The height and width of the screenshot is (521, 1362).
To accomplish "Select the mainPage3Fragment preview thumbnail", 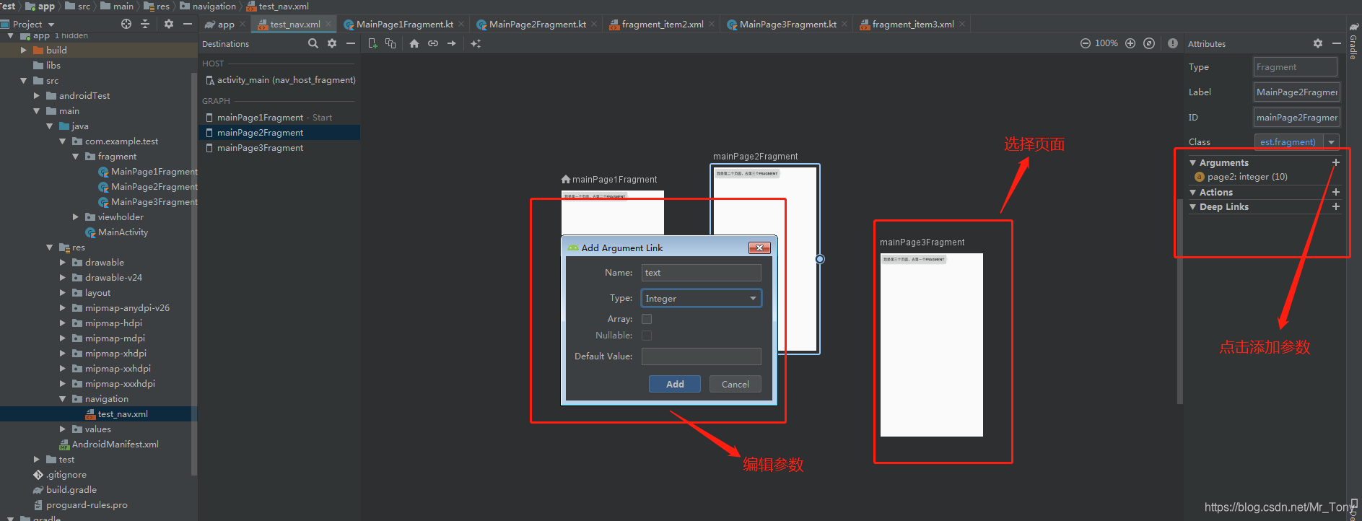I will tap(931, 345).
